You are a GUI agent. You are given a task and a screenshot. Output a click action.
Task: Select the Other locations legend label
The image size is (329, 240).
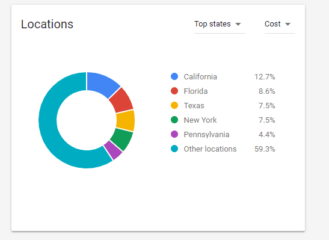click(210, 149)
